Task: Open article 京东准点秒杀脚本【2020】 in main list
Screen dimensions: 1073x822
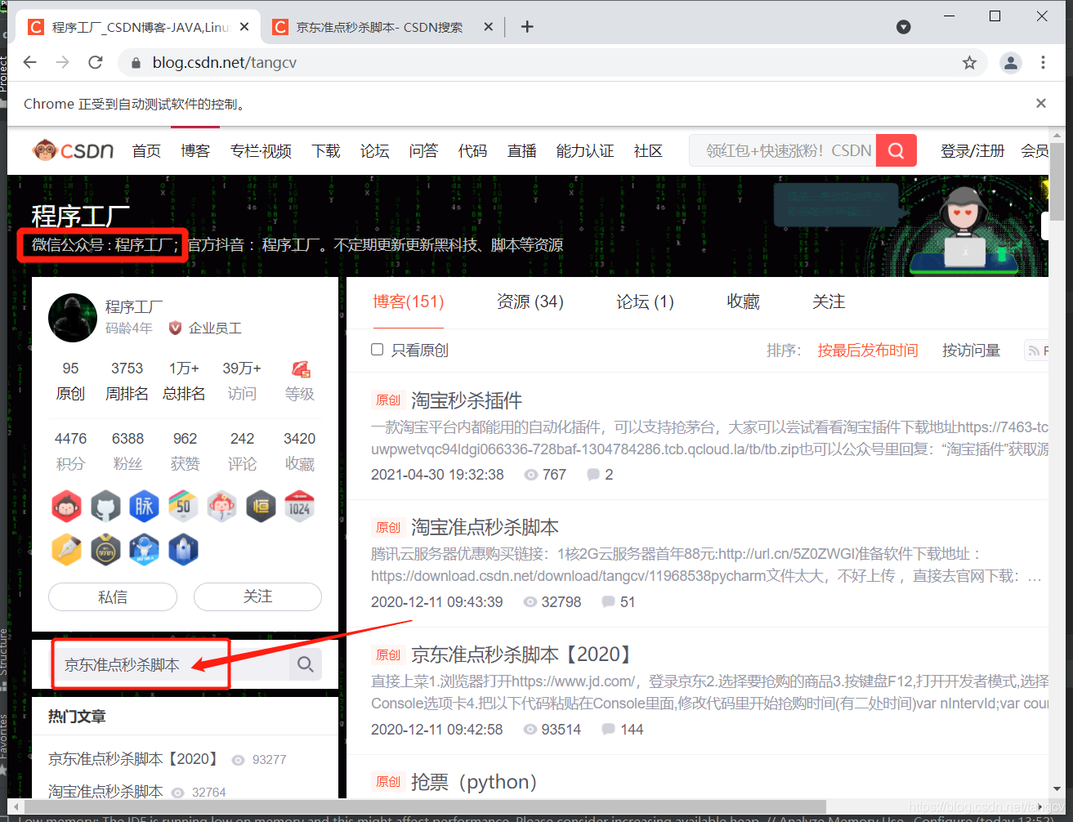Action: coord(521,654)
